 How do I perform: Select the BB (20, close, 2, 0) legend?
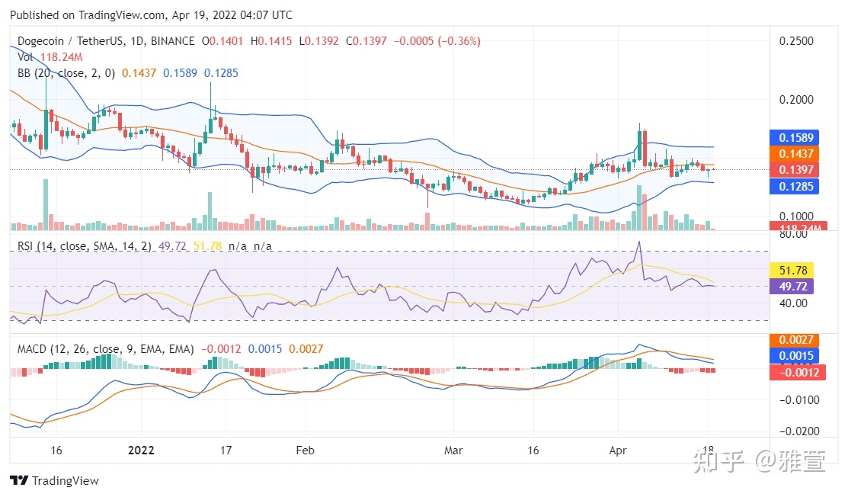click(66, 73)
